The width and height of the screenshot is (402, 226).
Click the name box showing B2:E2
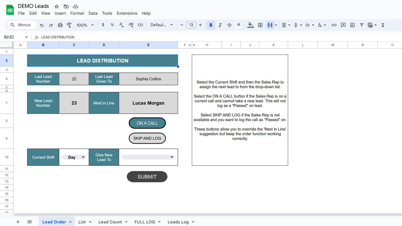[16, 37]
